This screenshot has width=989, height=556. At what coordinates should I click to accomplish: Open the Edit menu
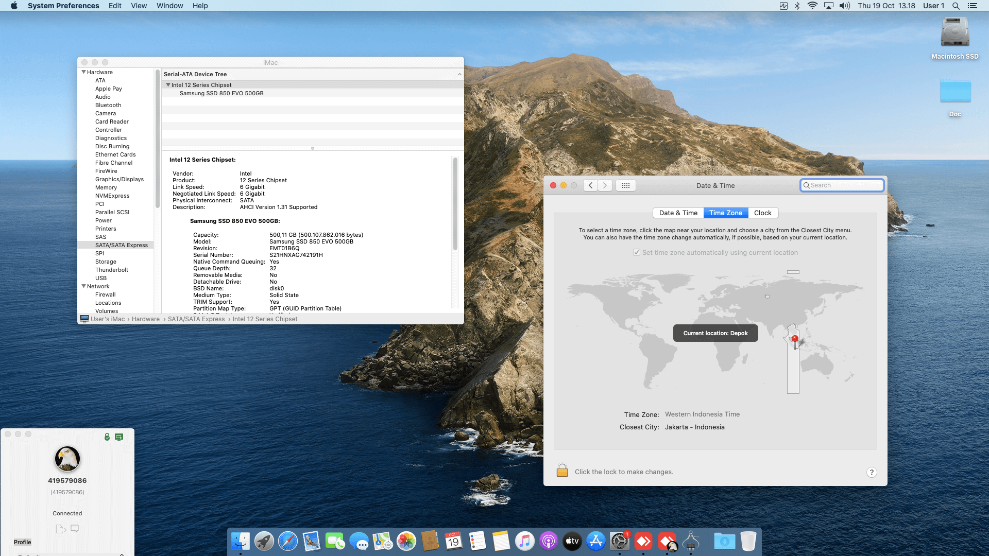(x=115, y=6)
